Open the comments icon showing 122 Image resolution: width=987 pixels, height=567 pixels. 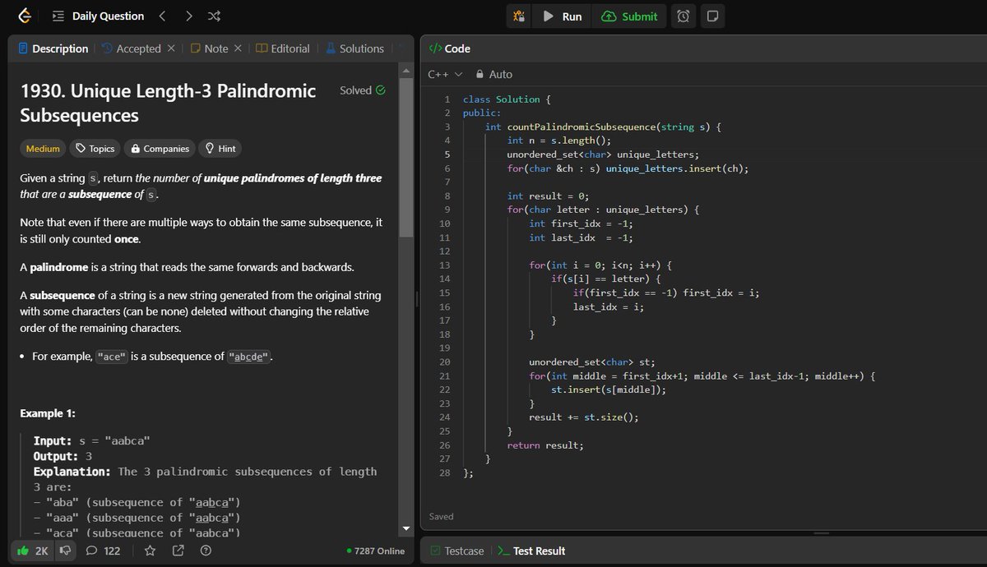[x=100, y=551]
